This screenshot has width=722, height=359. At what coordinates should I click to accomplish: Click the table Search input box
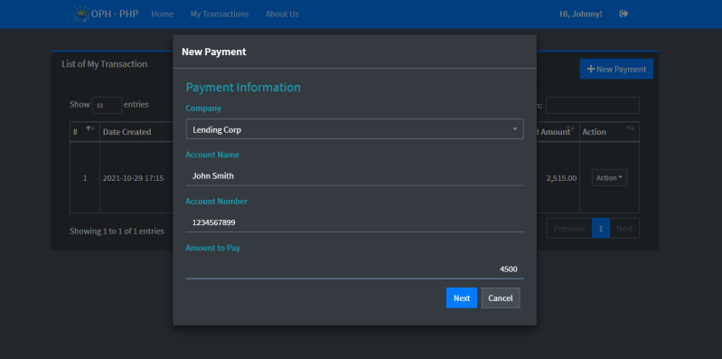tap(593, 106)
